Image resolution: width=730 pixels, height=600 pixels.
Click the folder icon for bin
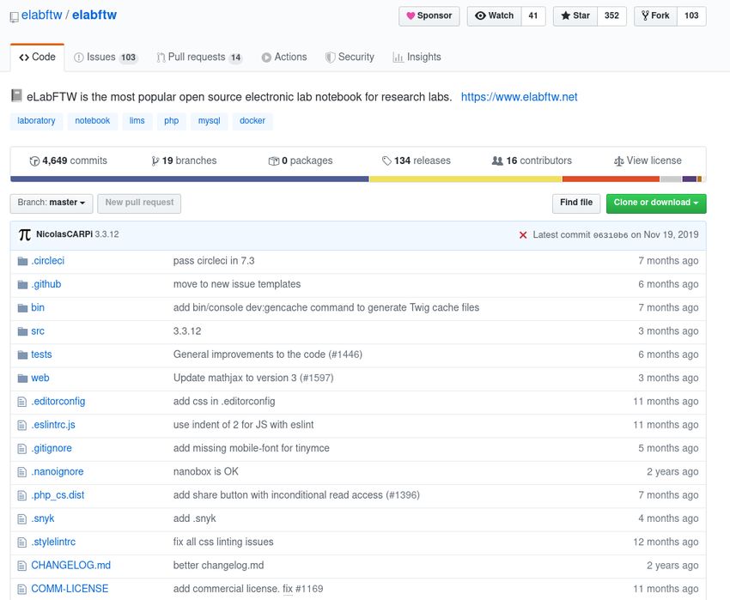22,307
